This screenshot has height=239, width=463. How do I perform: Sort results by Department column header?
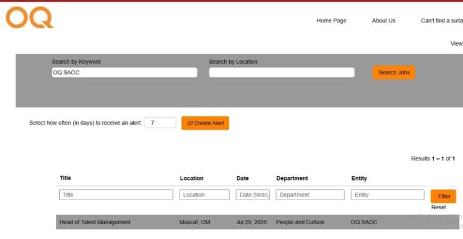point(292,178)
